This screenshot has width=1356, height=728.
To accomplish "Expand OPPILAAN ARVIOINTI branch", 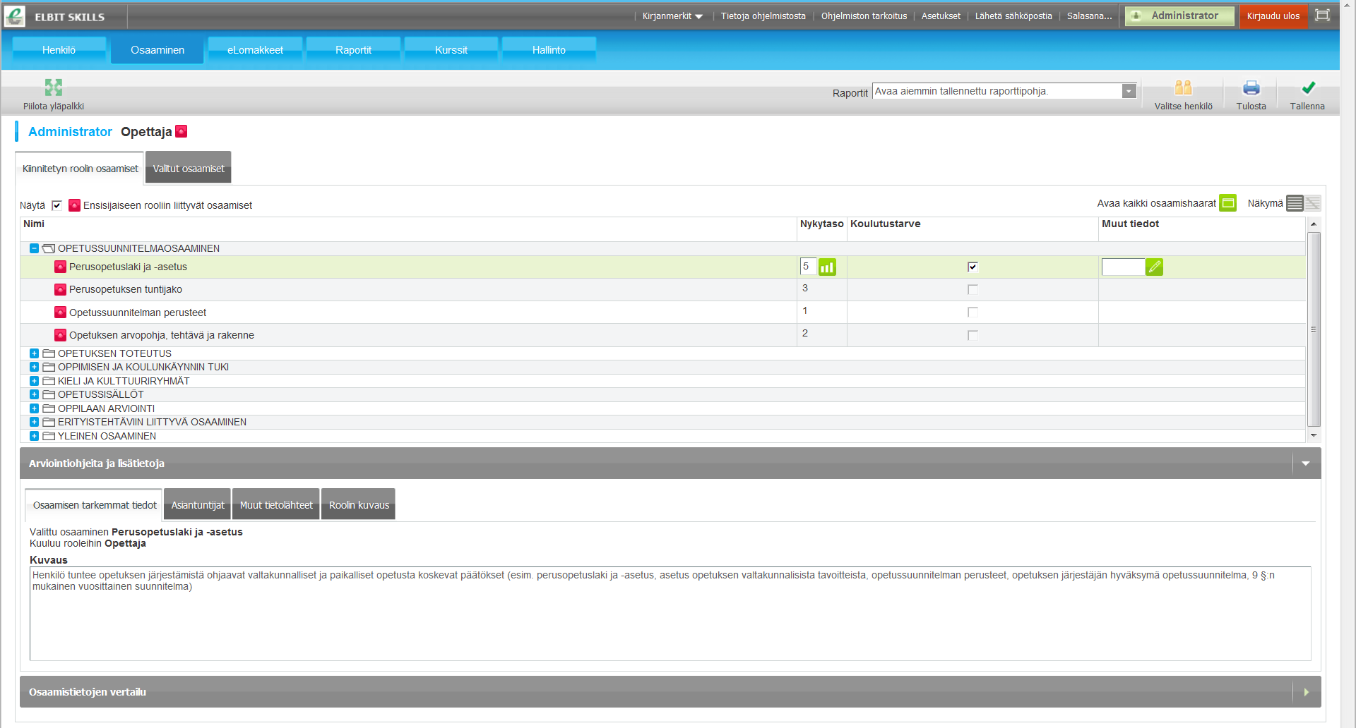I will coord(34,408).
